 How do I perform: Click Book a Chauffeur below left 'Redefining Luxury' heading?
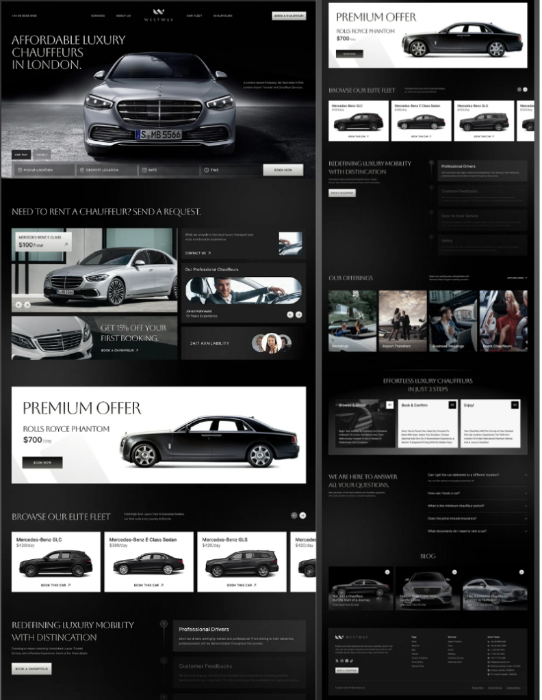click(x=31, y=669)
